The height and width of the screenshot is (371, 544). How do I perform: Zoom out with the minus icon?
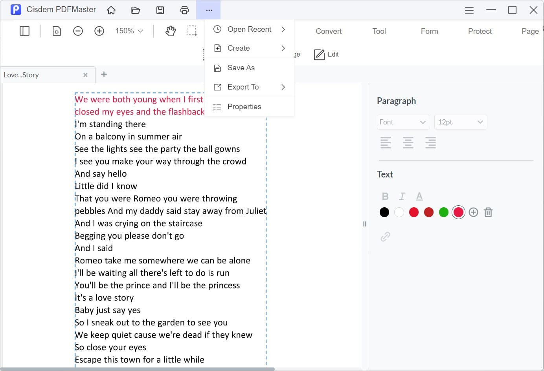tap(78, 31)
